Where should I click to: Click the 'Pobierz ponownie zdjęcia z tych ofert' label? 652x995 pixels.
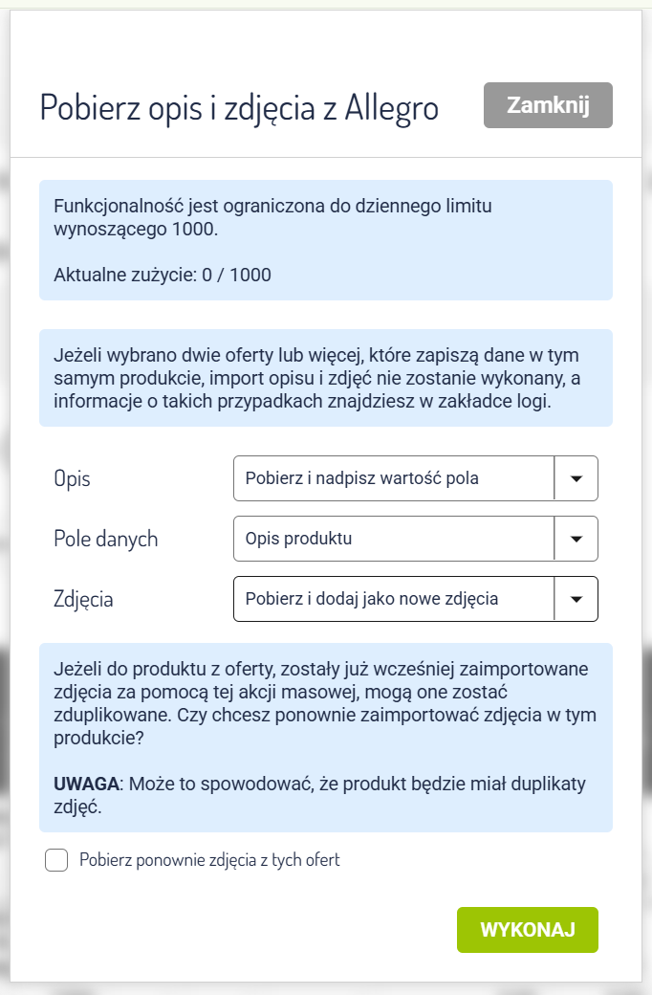(x=209, y=860)
